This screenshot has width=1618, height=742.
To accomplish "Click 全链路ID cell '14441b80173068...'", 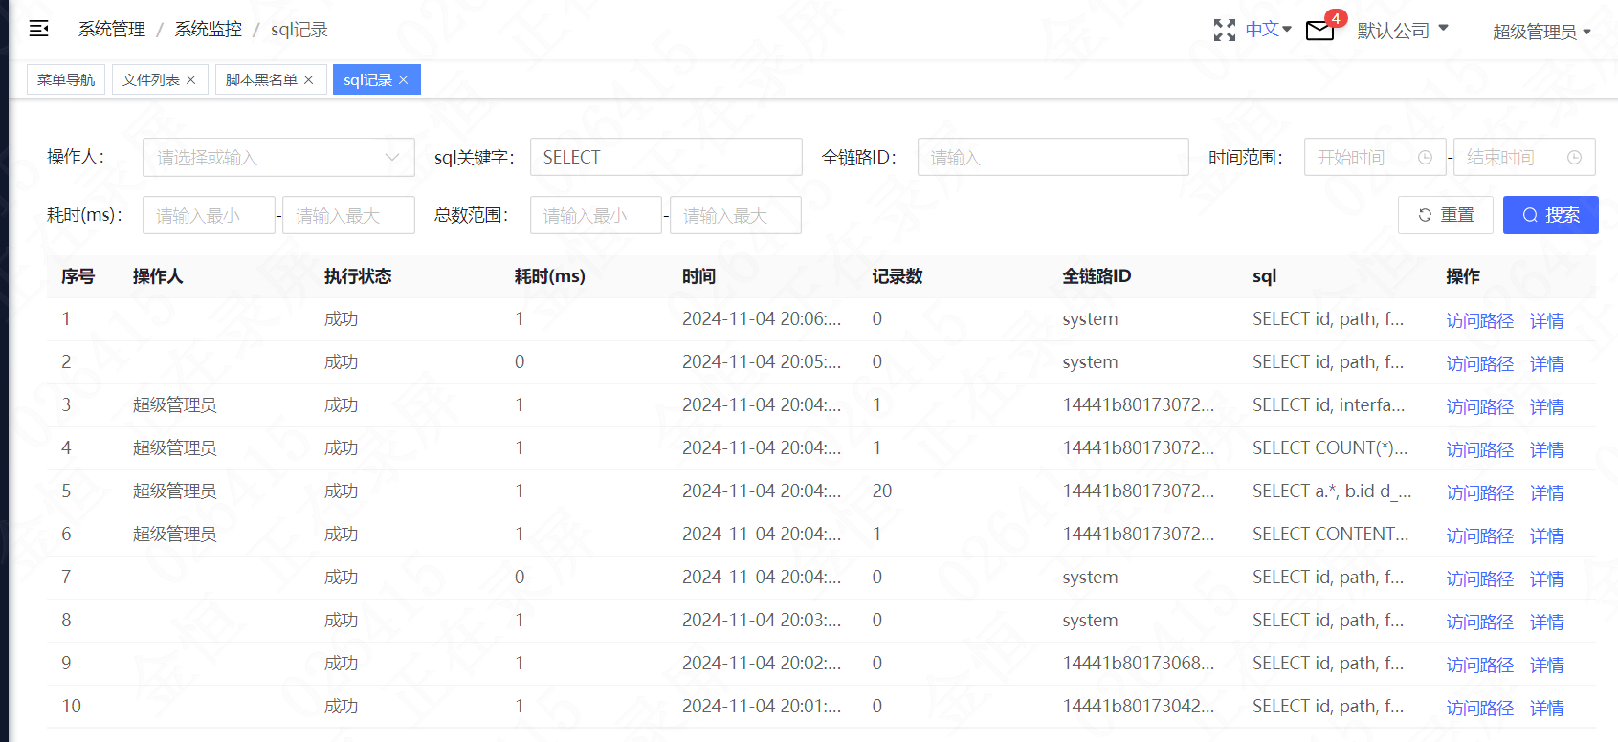I will coord(1138,664).
